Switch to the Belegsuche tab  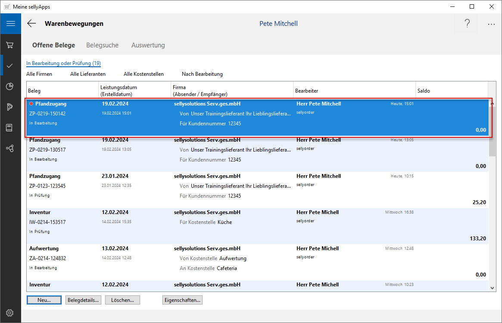(102, 45)
